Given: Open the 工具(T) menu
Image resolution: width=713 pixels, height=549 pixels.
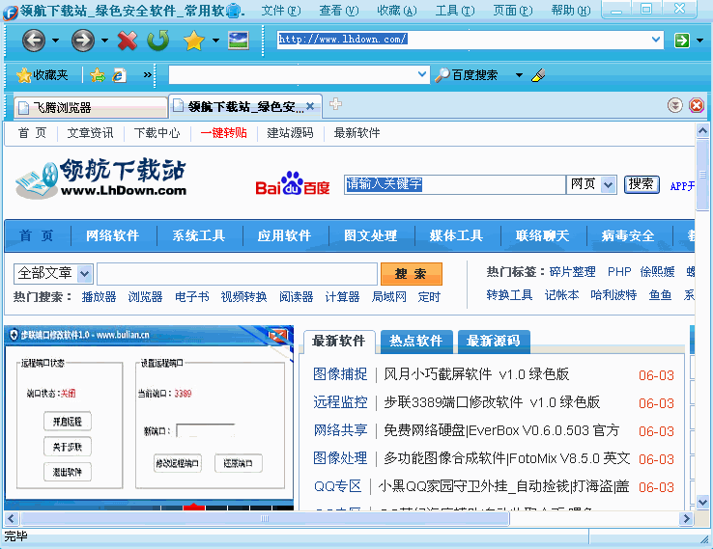Looking at the screenshot, I should point(455,11).
